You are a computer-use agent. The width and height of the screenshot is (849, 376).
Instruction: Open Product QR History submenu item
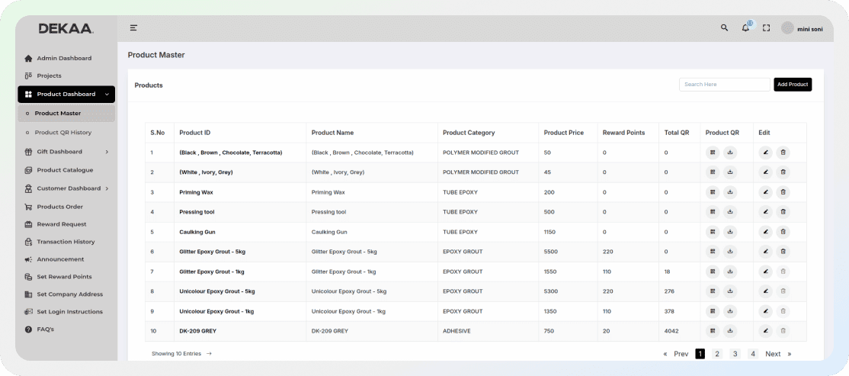pyautogui.click(x=59, y=132)
